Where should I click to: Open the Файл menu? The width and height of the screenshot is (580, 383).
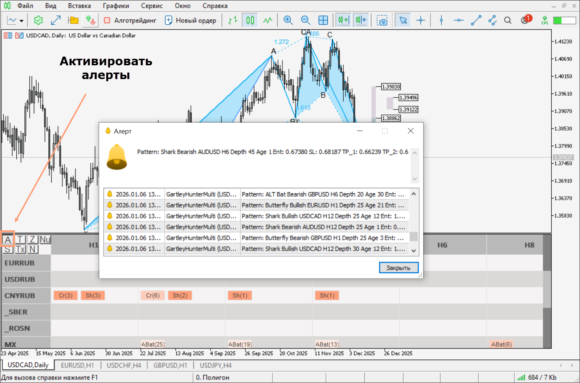pyautogui.click(x=25, y=6)
